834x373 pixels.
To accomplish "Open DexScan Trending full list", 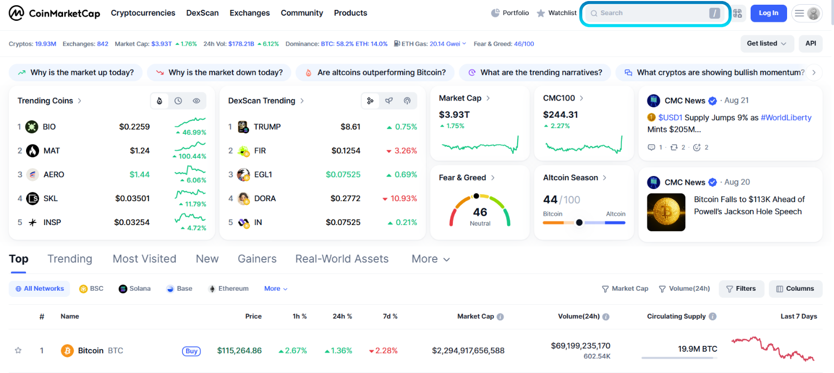I will pos(266,101).
